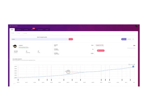Click the Follower Growth chart title
Screen dimensions: 148x111
[17, 59]
